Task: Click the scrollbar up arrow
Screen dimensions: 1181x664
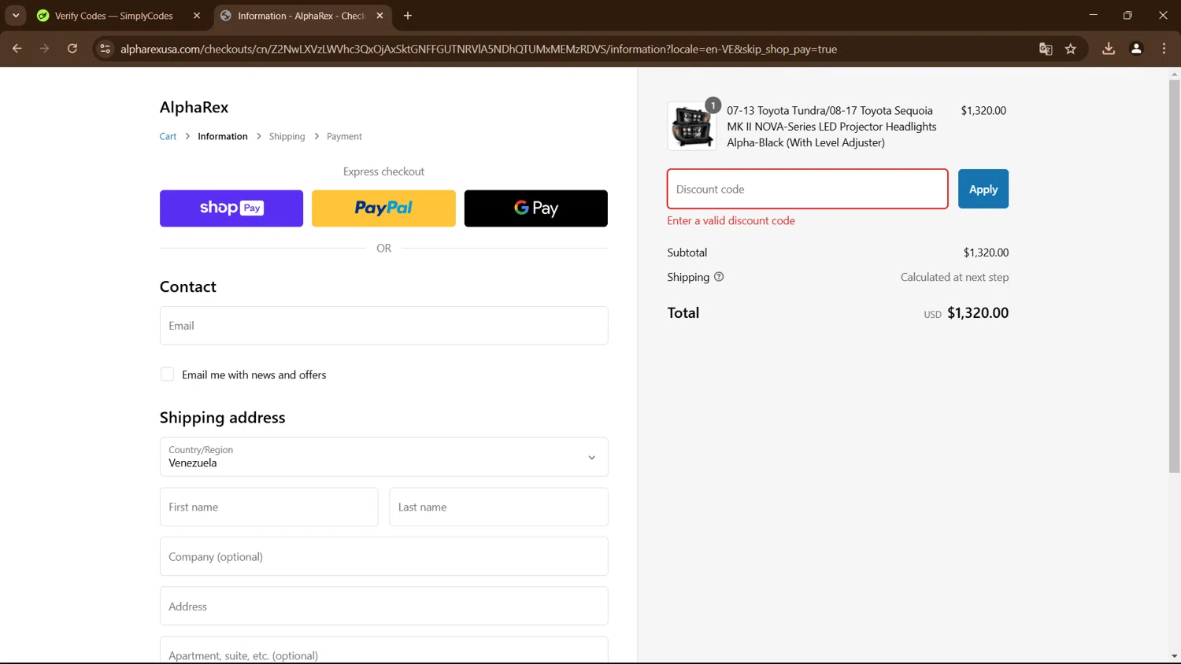Action: [x=1174, y=74]
